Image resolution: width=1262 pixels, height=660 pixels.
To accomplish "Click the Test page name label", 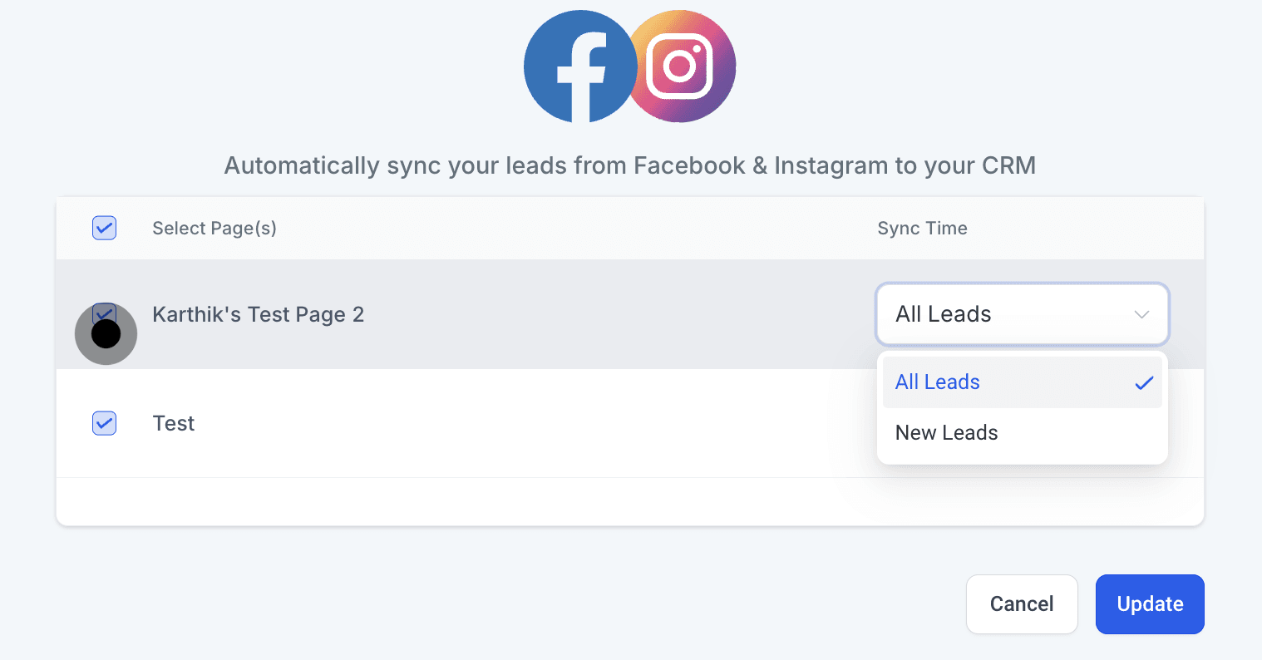I will [x=174, y=423].
